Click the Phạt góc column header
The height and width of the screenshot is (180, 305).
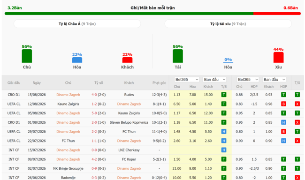pyautogui.click(x=159, y=82)
